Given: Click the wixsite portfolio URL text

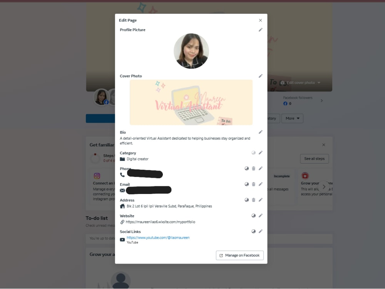Looking at the screenshot, I should 160,222.
